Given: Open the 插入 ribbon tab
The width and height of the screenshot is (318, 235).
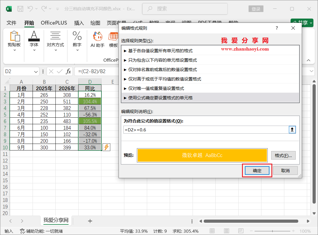Looking at the screenshot, I should coord(79,23).
